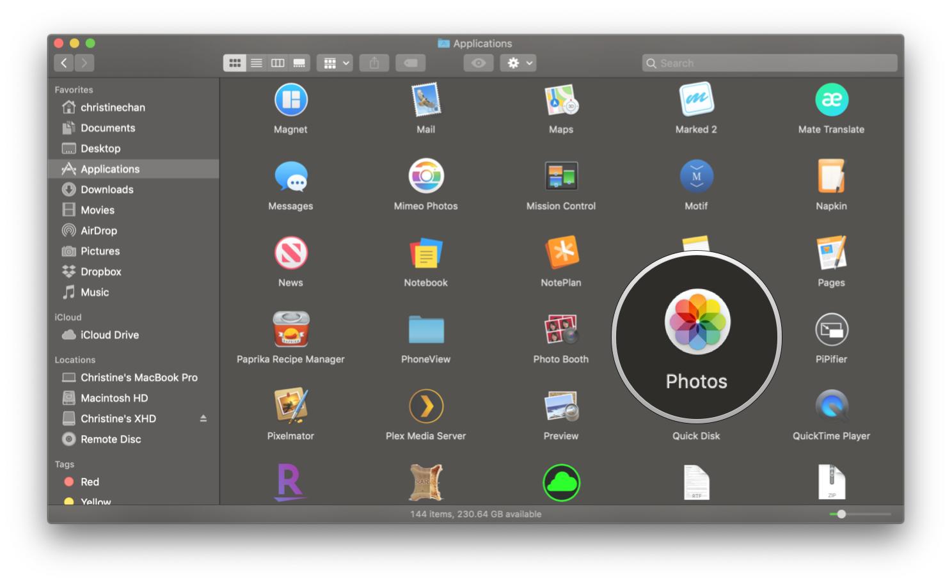
Task: Adjust the icon size slider
Action: 842,514
